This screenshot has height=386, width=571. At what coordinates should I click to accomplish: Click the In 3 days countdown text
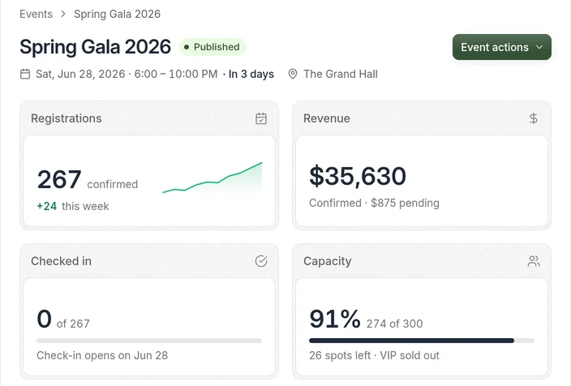[x=251, y=74]
